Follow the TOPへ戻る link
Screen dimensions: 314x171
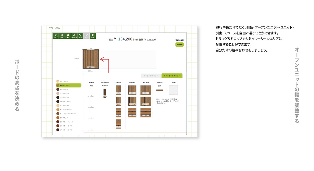point(55,28)
